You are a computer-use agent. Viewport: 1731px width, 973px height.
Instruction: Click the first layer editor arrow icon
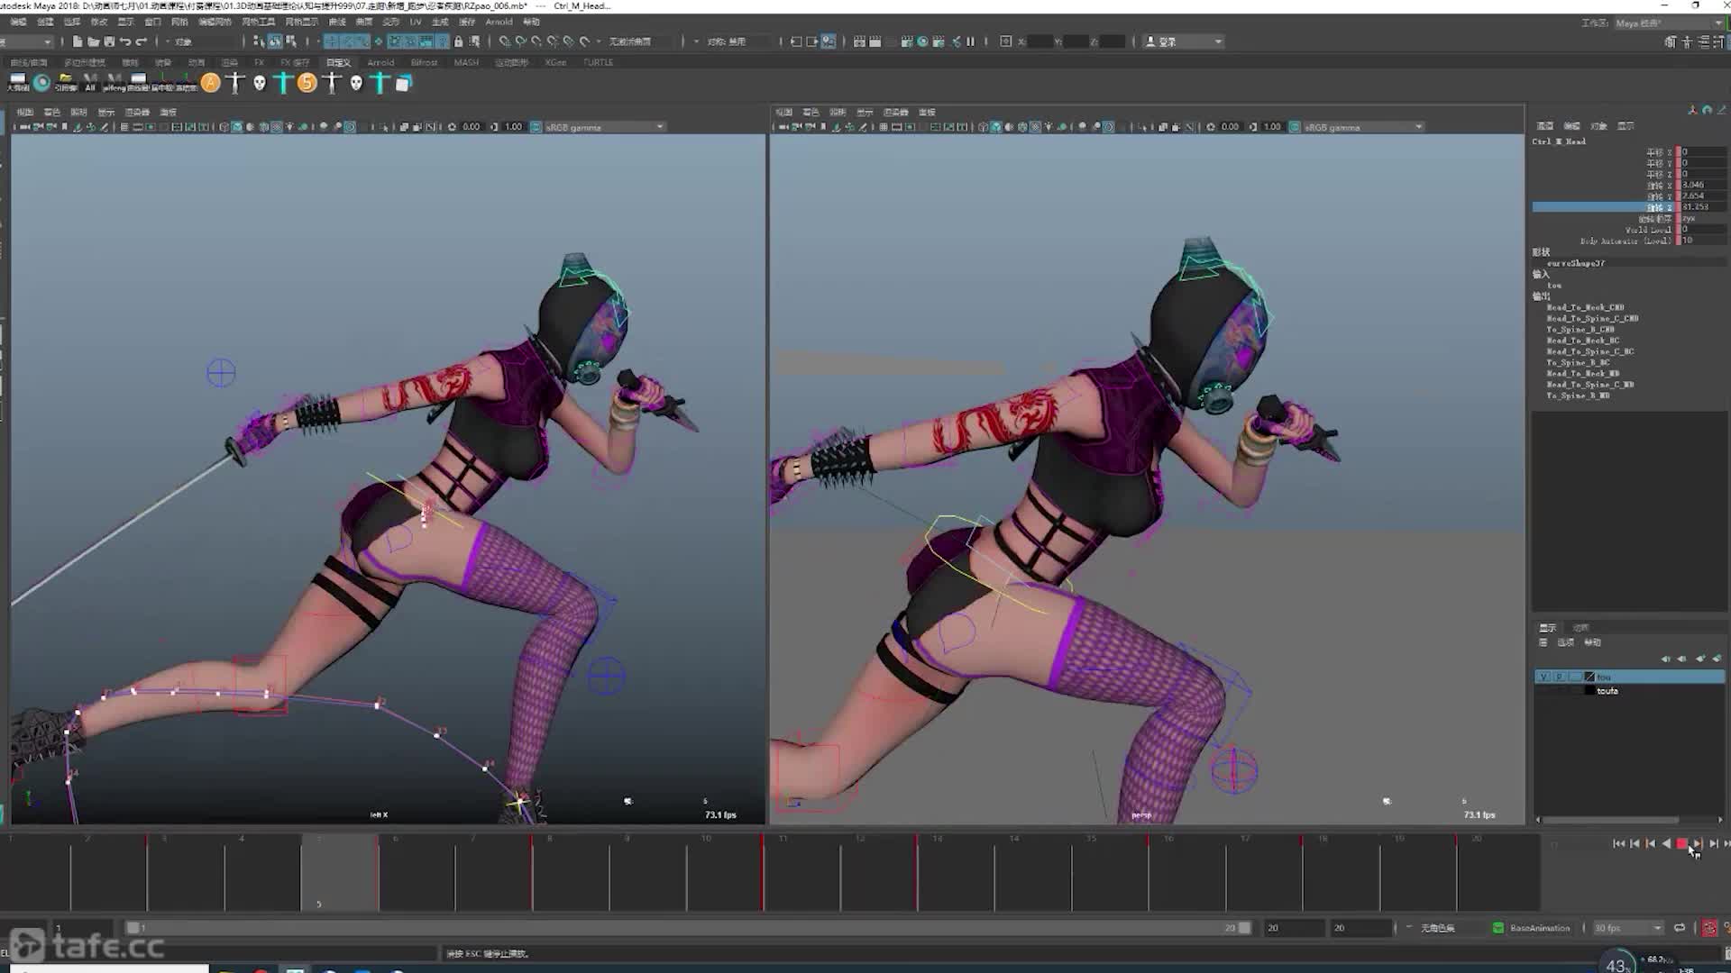point(1665,659)
